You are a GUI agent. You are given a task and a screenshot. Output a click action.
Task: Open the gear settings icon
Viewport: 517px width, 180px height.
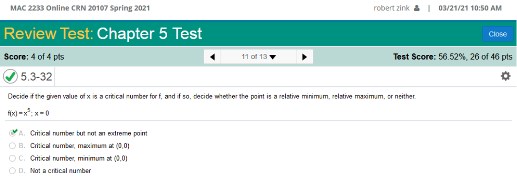[x=505, y=76]
